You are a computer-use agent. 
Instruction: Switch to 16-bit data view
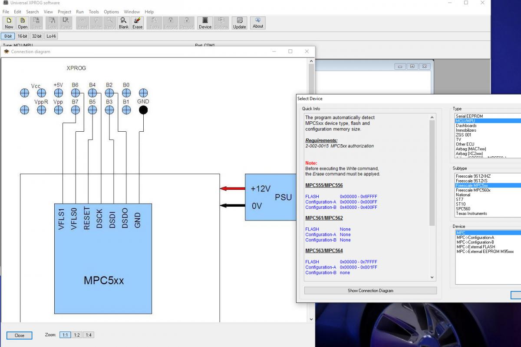tap(23, 36)
